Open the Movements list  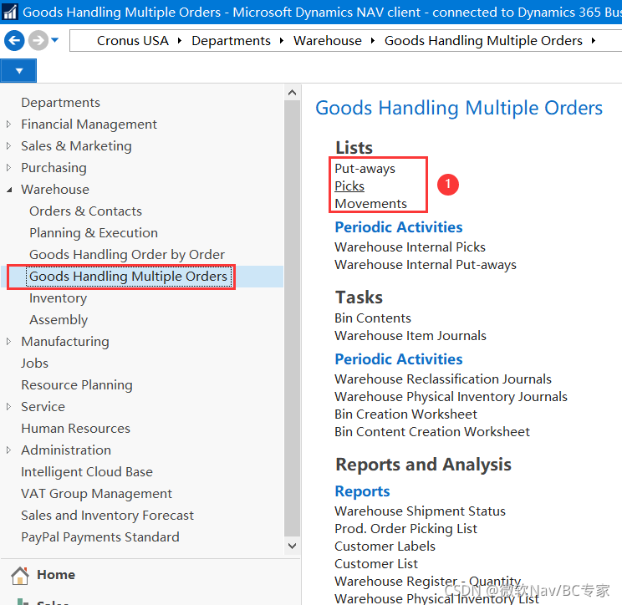pyautogui.click(x=370, y=203)
